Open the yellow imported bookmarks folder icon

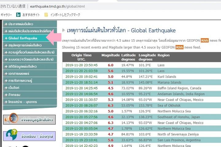46,14
